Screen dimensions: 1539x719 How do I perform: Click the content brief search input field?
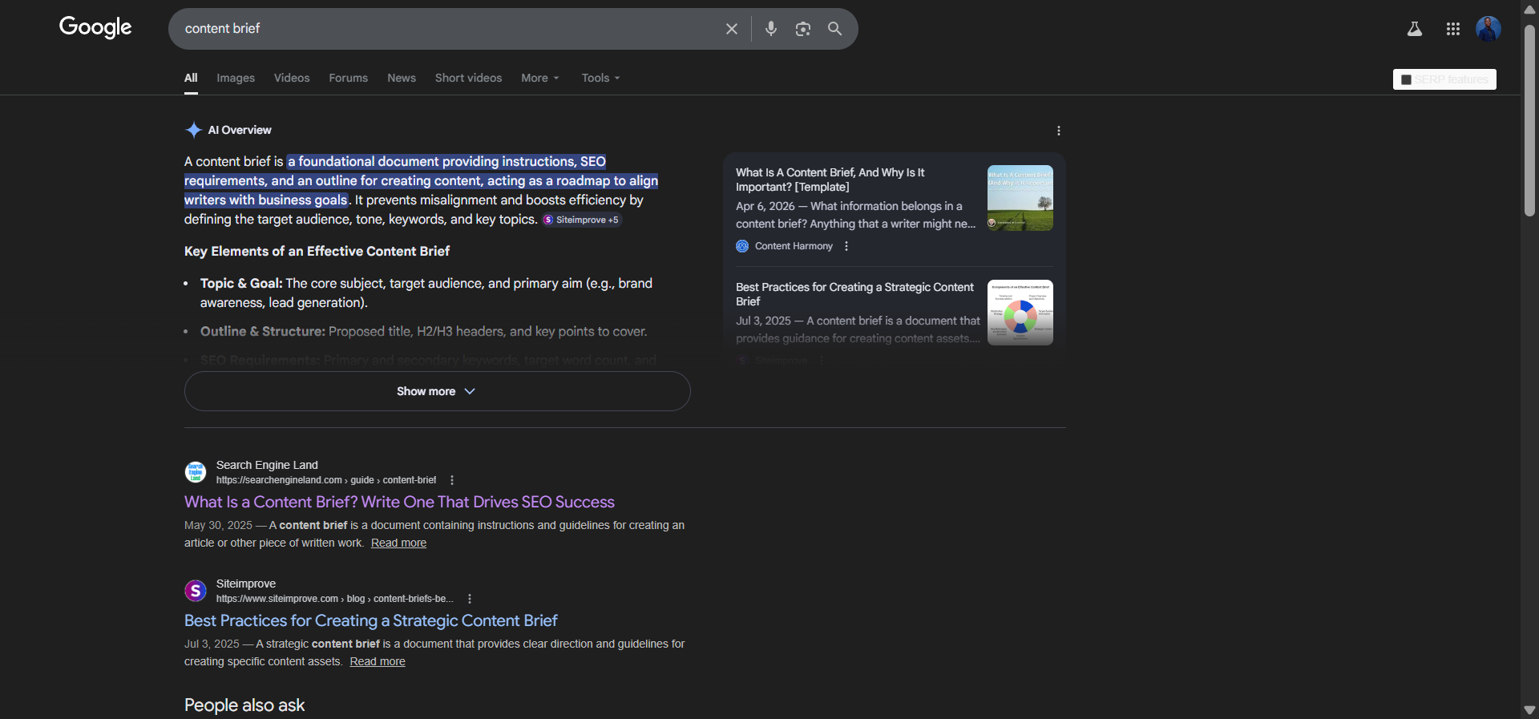click(x=449, y=29)
